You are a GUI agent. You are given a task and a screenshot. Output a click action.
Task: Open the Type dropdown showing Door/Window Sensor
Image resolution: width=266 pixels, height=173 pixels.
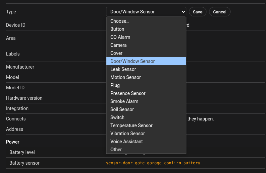(146, 12)
